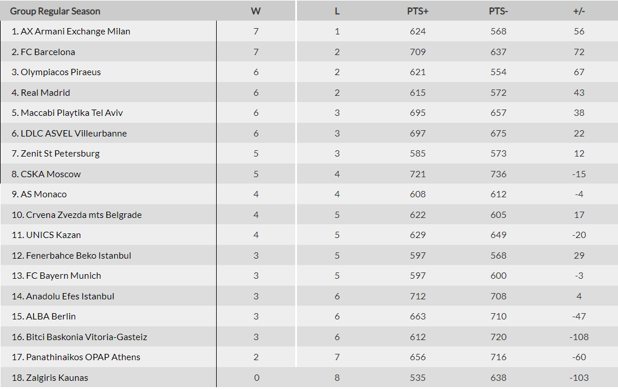618x390 pixels.
Task: Open Maccabi Playtika Tel Aviv team page
Action: (x=72, y=113)
